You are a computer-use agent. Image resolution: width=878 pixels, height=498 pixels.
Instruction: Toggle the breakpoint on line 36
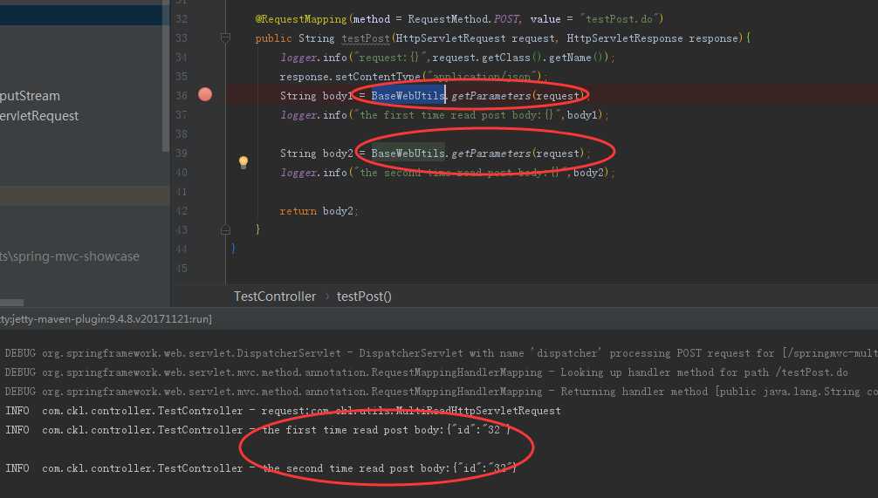point(205,94)
